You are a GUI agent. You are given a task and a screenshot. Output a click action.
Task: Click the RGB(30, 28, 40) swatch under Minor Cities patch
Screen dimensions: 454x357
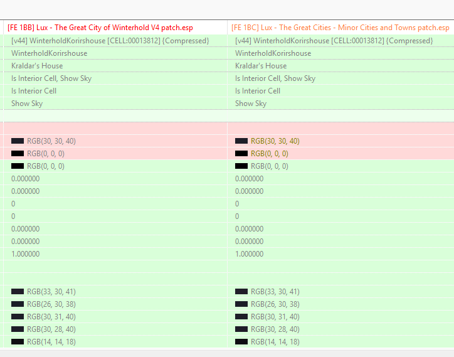click(241, 329)
